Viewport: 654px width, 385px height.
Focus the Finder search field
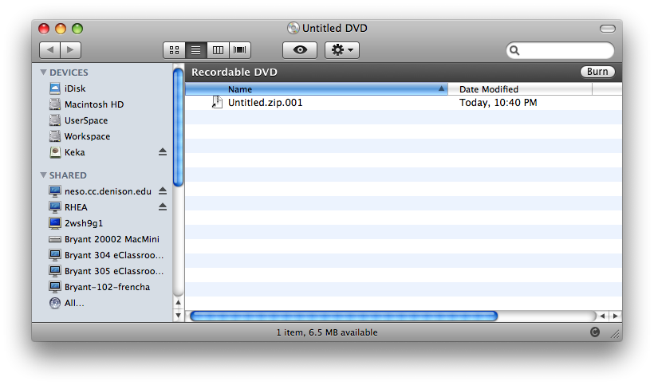[560, 50]
